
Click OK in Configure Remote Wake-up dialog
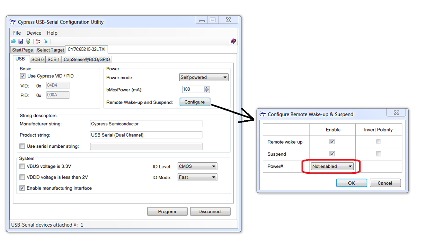pos(352,183)
